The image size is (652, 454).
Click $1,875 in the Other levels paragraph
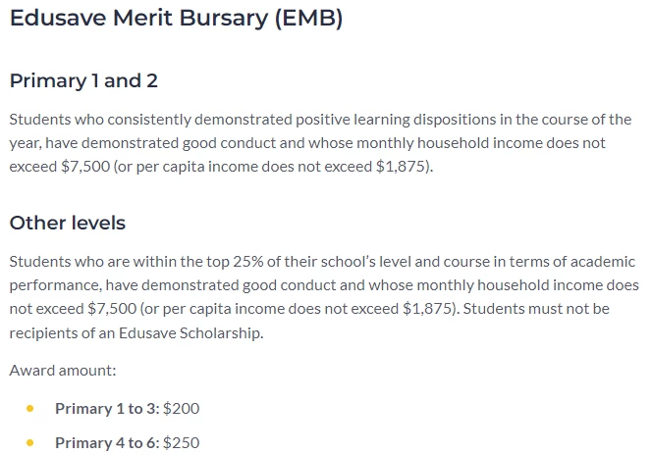427,309
